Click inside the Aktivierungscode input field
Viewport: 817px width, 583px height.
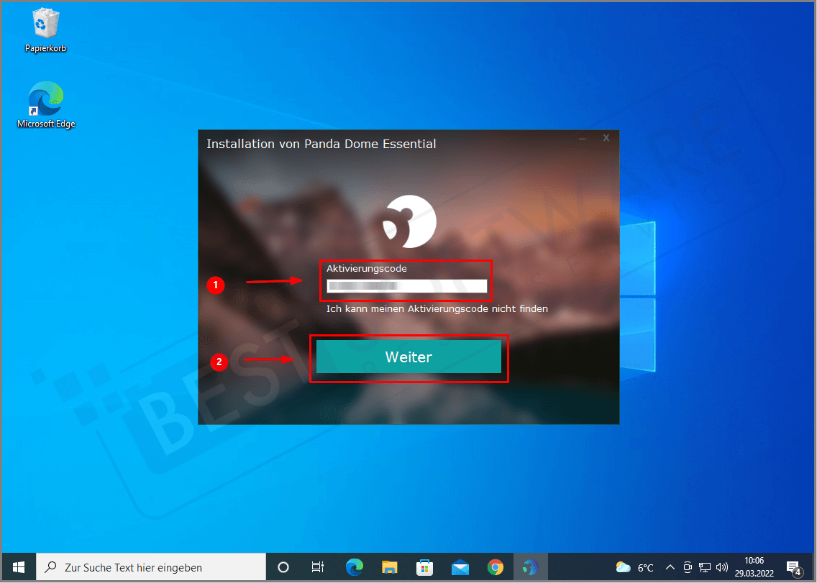click(x=406, y=285)
